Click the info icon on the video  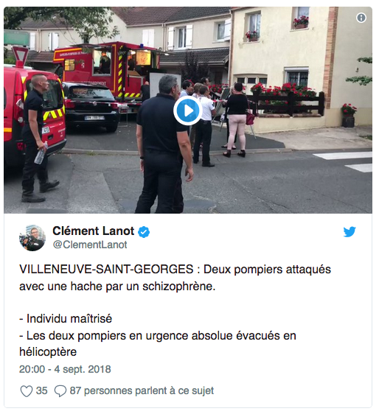tap(361, 18)
